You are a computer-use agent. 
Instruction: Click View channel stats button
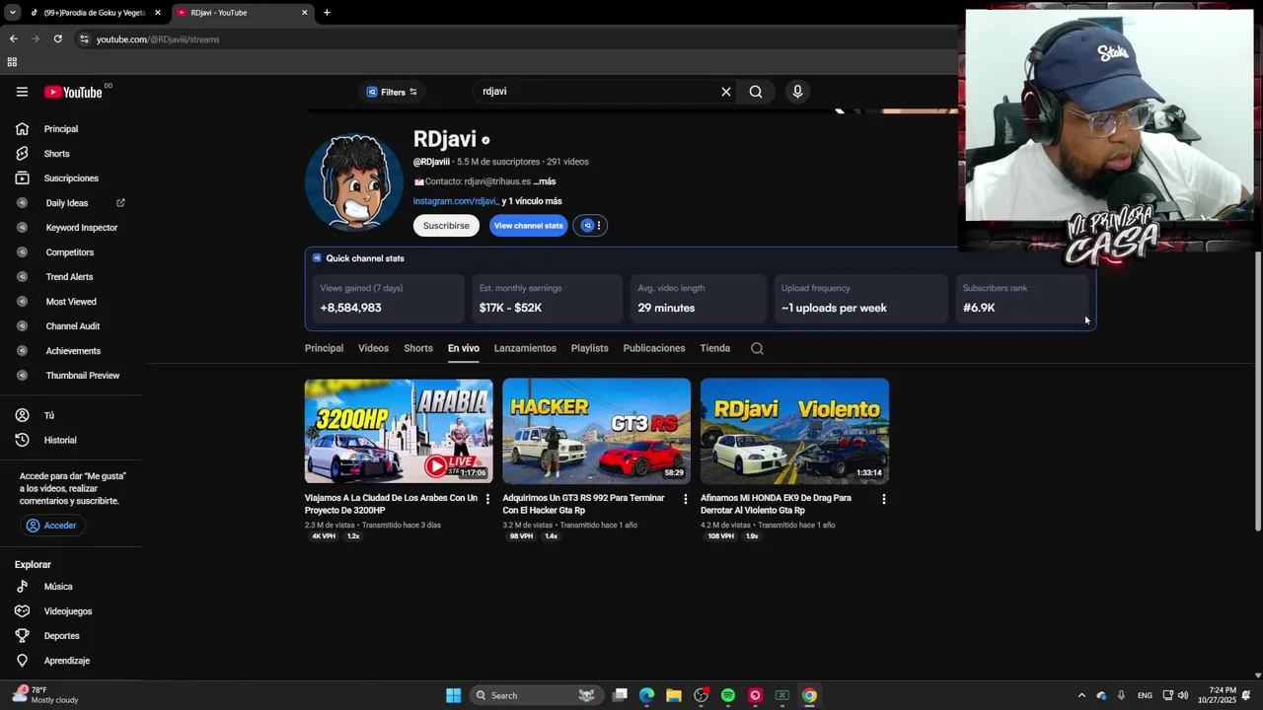(529, 226)
